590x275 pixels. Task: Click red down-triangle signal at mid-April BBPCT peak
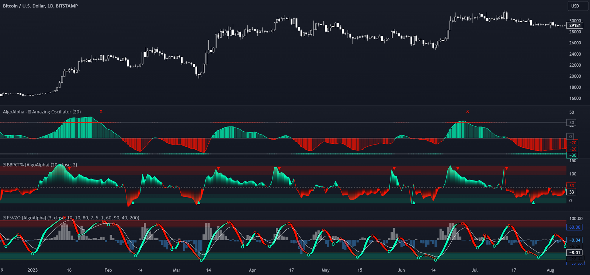click(x=279, y=168)
